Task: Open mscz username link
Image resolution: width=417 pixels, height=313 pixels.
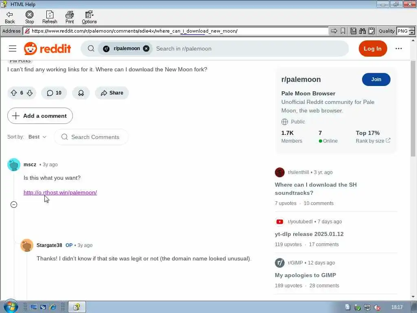Action: 30,165
